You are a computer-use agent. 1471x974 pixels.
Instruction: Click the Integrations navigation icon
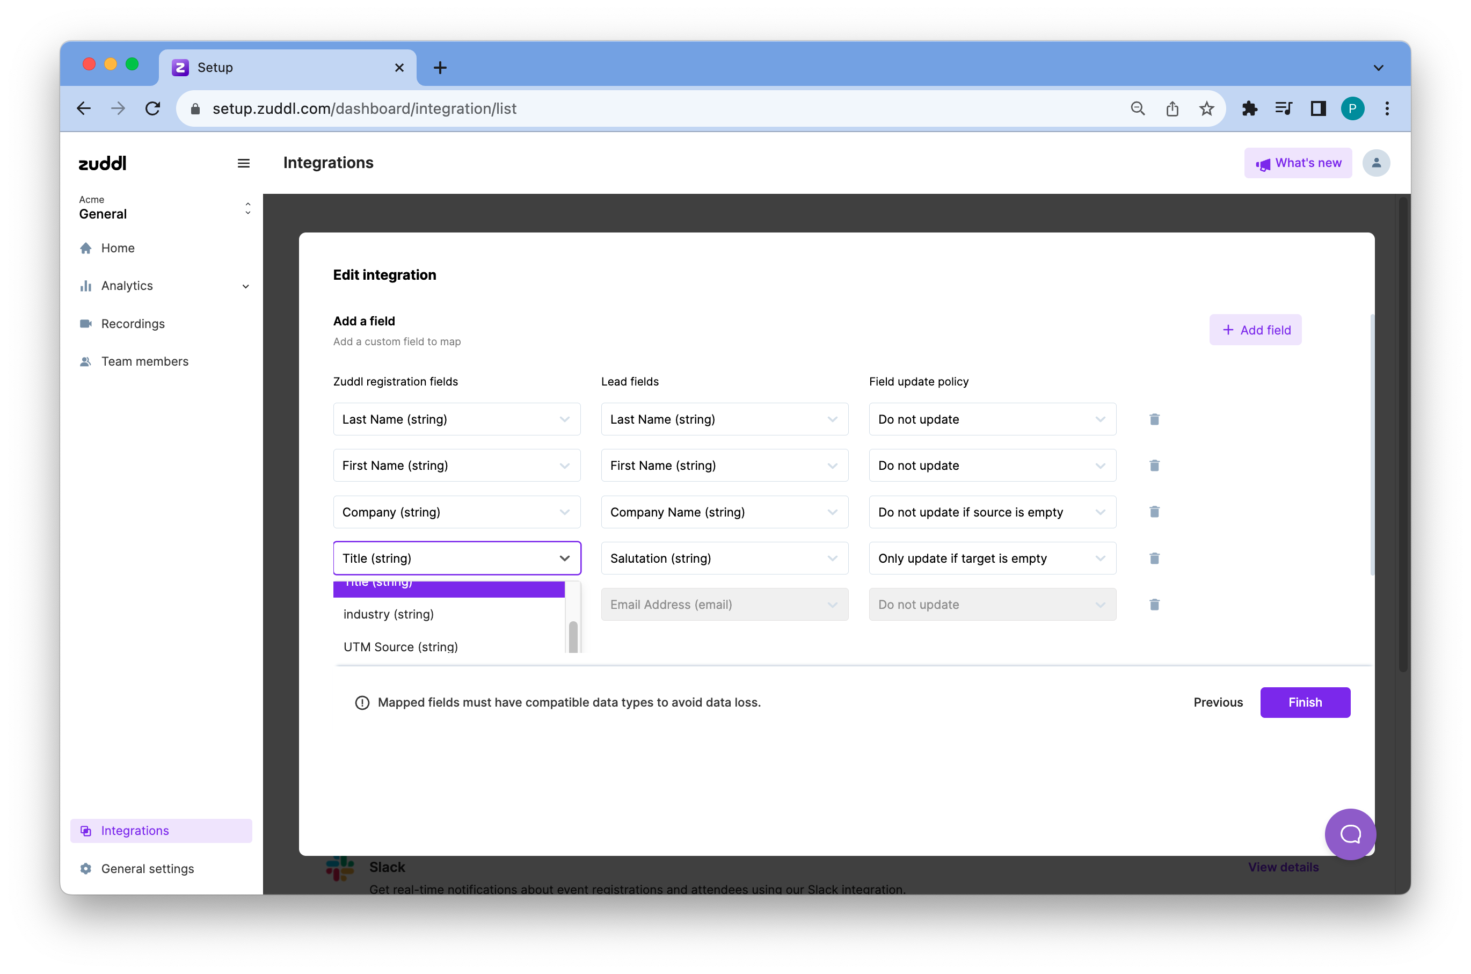coord(86,830)
